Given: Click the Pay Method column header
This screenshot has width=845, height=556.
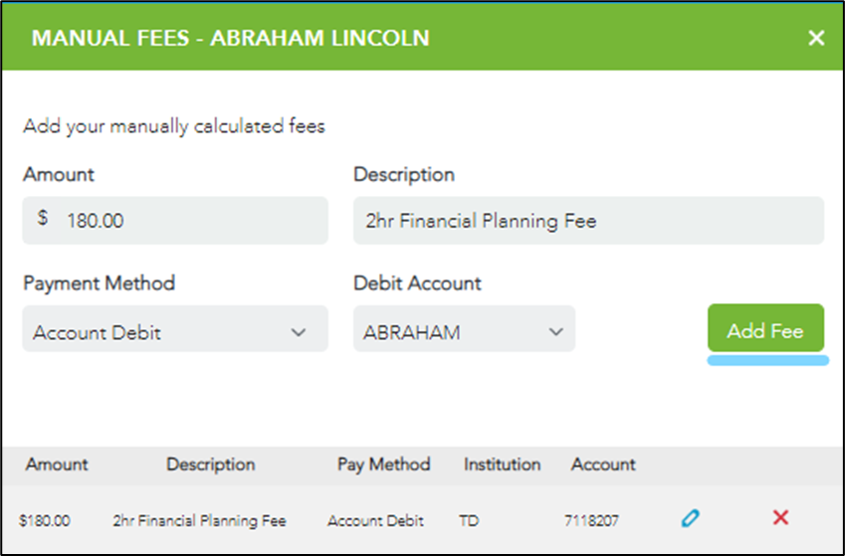Looking at the screenshot, I should 384,464.
